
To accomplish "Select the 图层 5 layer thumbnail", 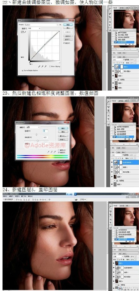I will (117, 263).
